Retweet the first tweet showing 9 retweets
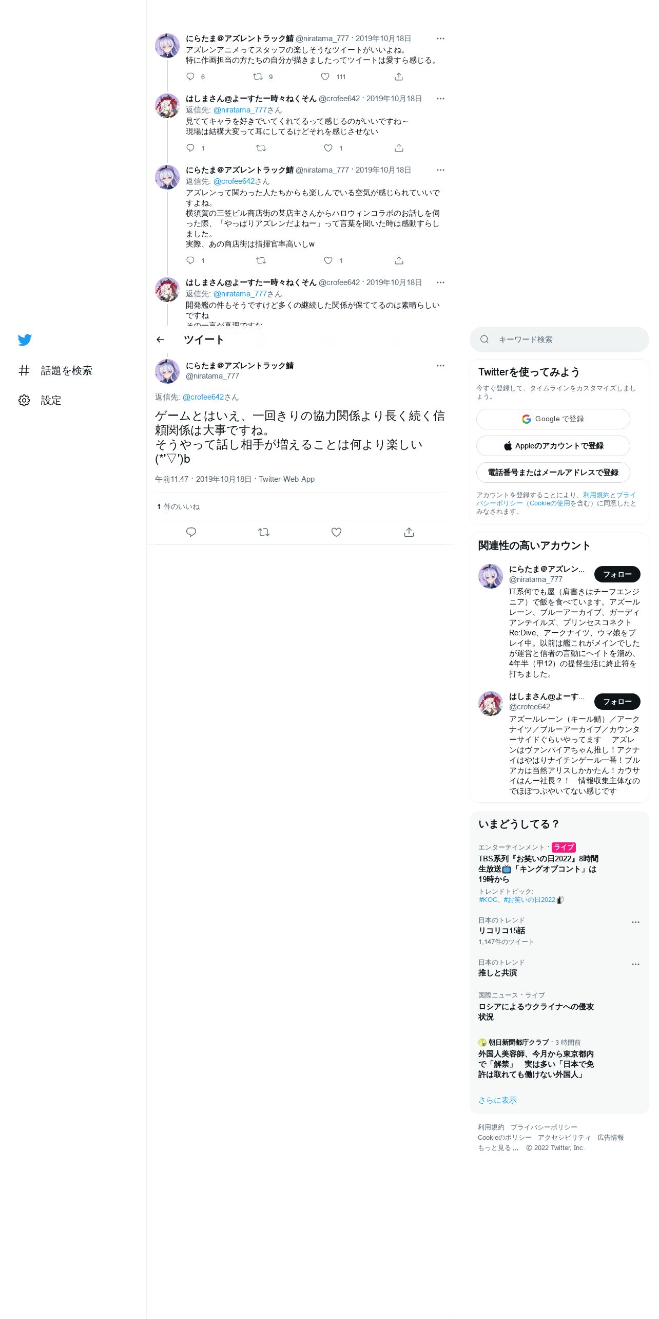Image resolution: width=659 pixels, height=1319 pixels. pos(258,77)
